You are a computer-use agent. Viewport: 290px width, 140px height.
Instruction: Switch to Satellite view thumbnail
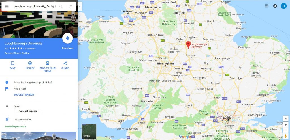click(89, 131)
